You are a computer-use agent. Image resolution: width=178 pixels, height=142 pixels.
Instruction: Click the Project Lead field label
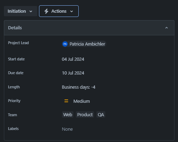coord(18,43)
